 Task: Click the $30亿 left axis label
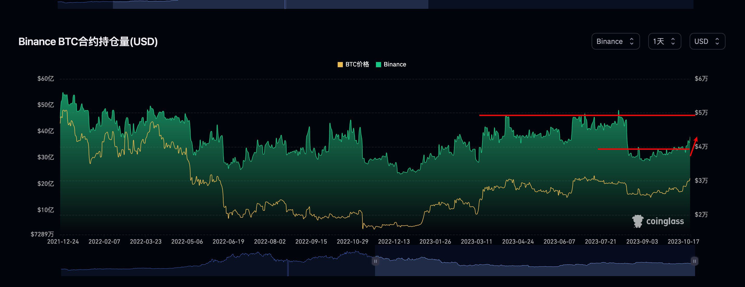point(46,157)
